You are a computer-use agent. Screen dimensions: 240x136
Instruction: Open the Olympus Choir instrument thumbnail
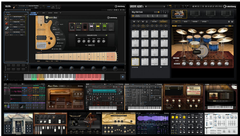point(18,124)
